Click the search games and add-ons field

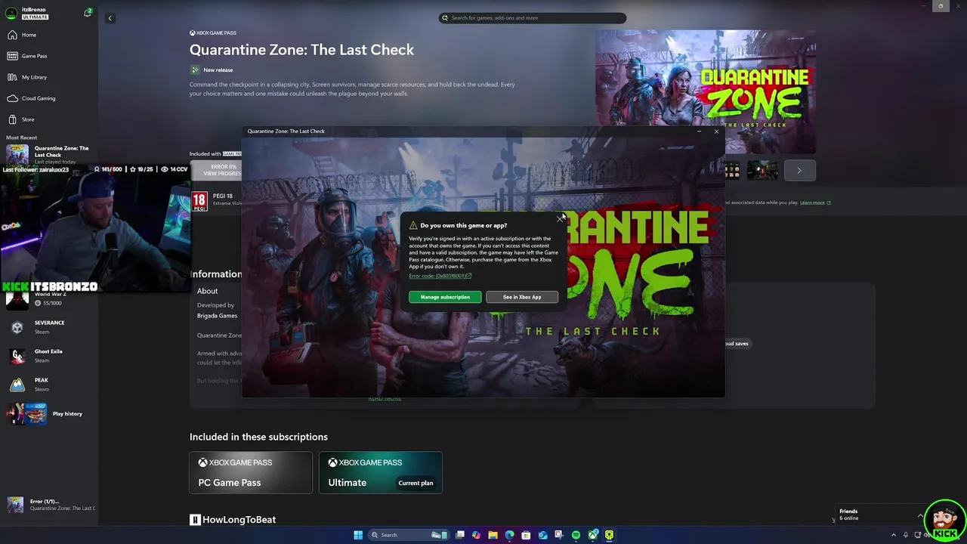click(x=533, y=17)
